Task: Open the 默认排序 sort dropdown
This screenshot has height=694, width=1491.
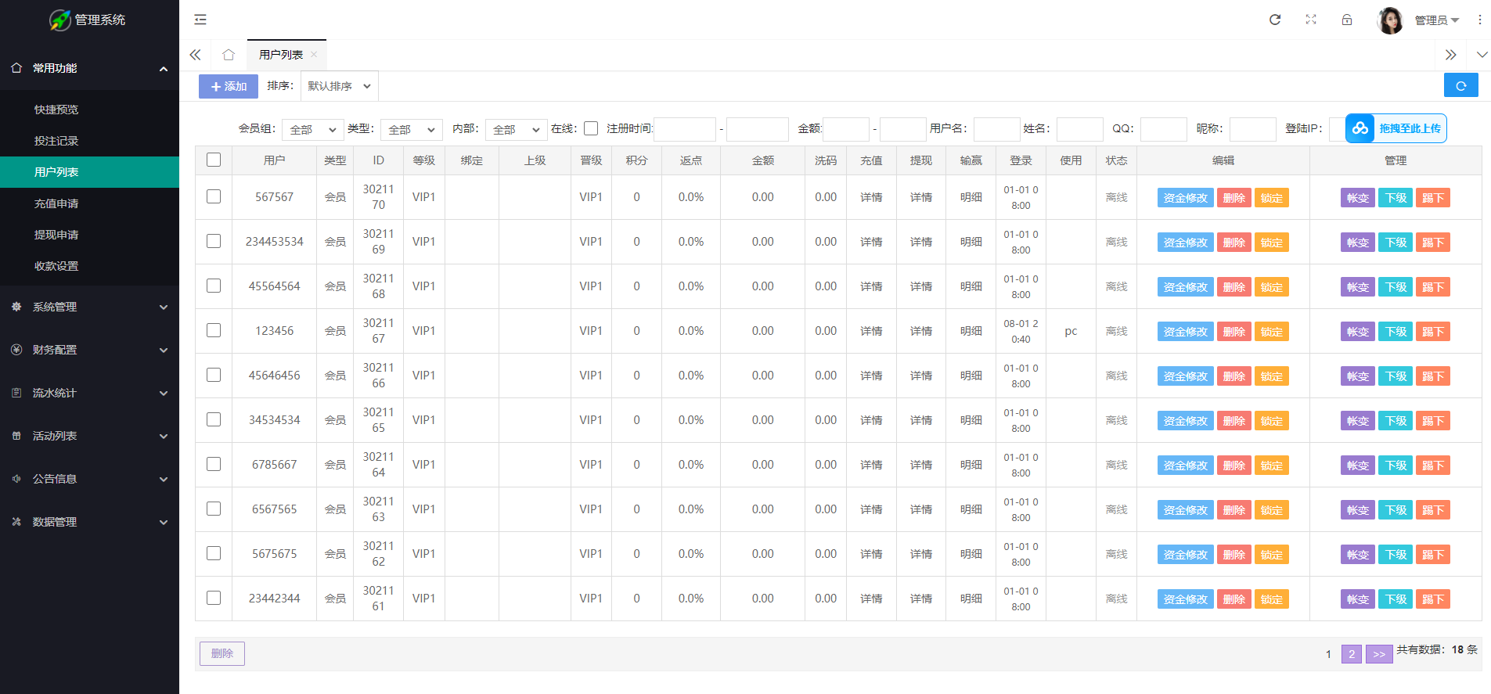Action: (339, 86)
